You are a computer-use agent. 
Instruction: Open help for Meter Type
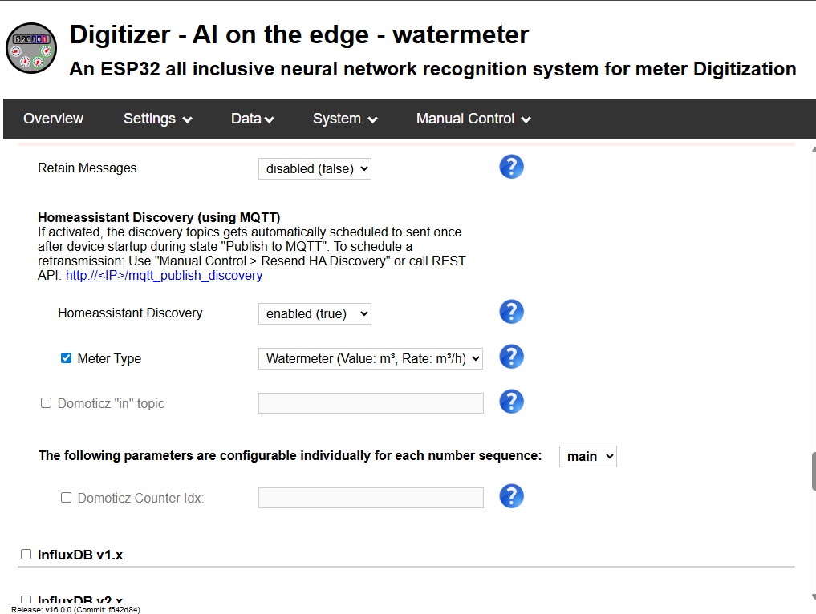click(511, 357)
